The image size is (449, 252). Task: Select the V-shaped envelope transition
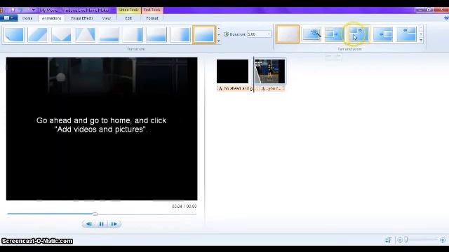coord(62,34)
